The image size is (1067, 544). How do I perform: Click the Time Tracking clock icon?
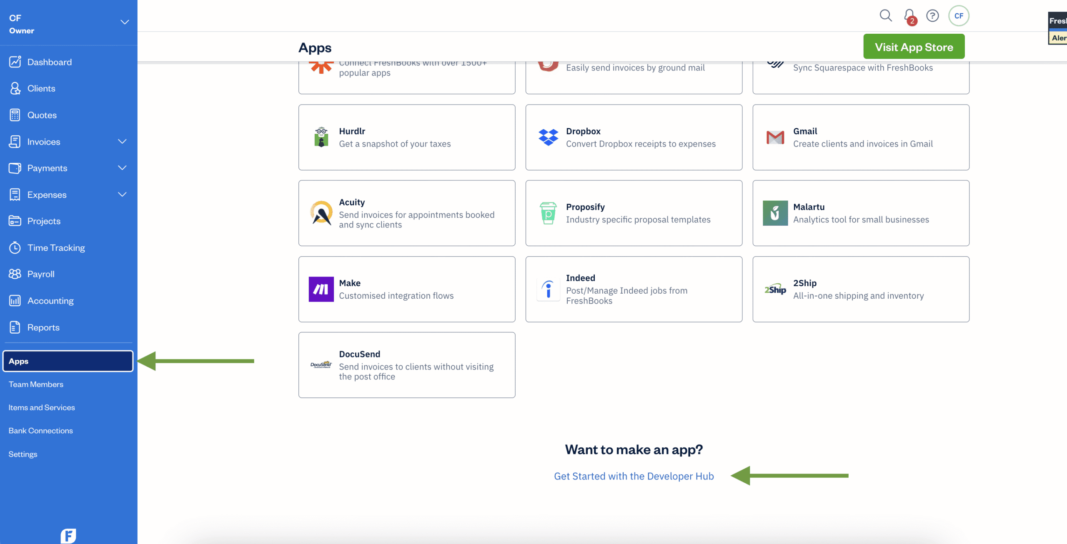pos(15,248)
